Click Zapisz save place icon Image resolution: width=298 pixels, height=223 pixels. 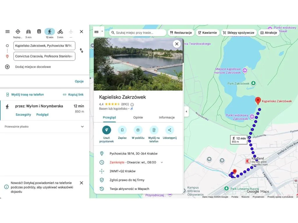click(122, 130)
